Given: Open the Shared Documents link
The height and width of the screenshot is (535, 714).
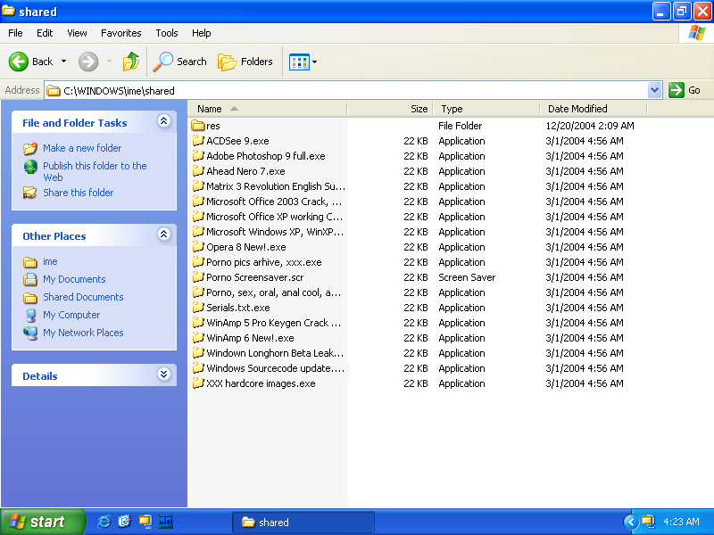Looking at the screenshot, I should (83, 297).
